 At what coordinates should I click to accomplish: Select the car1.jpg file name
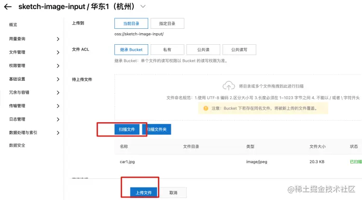pyautogui.click(x=127, y=162)
